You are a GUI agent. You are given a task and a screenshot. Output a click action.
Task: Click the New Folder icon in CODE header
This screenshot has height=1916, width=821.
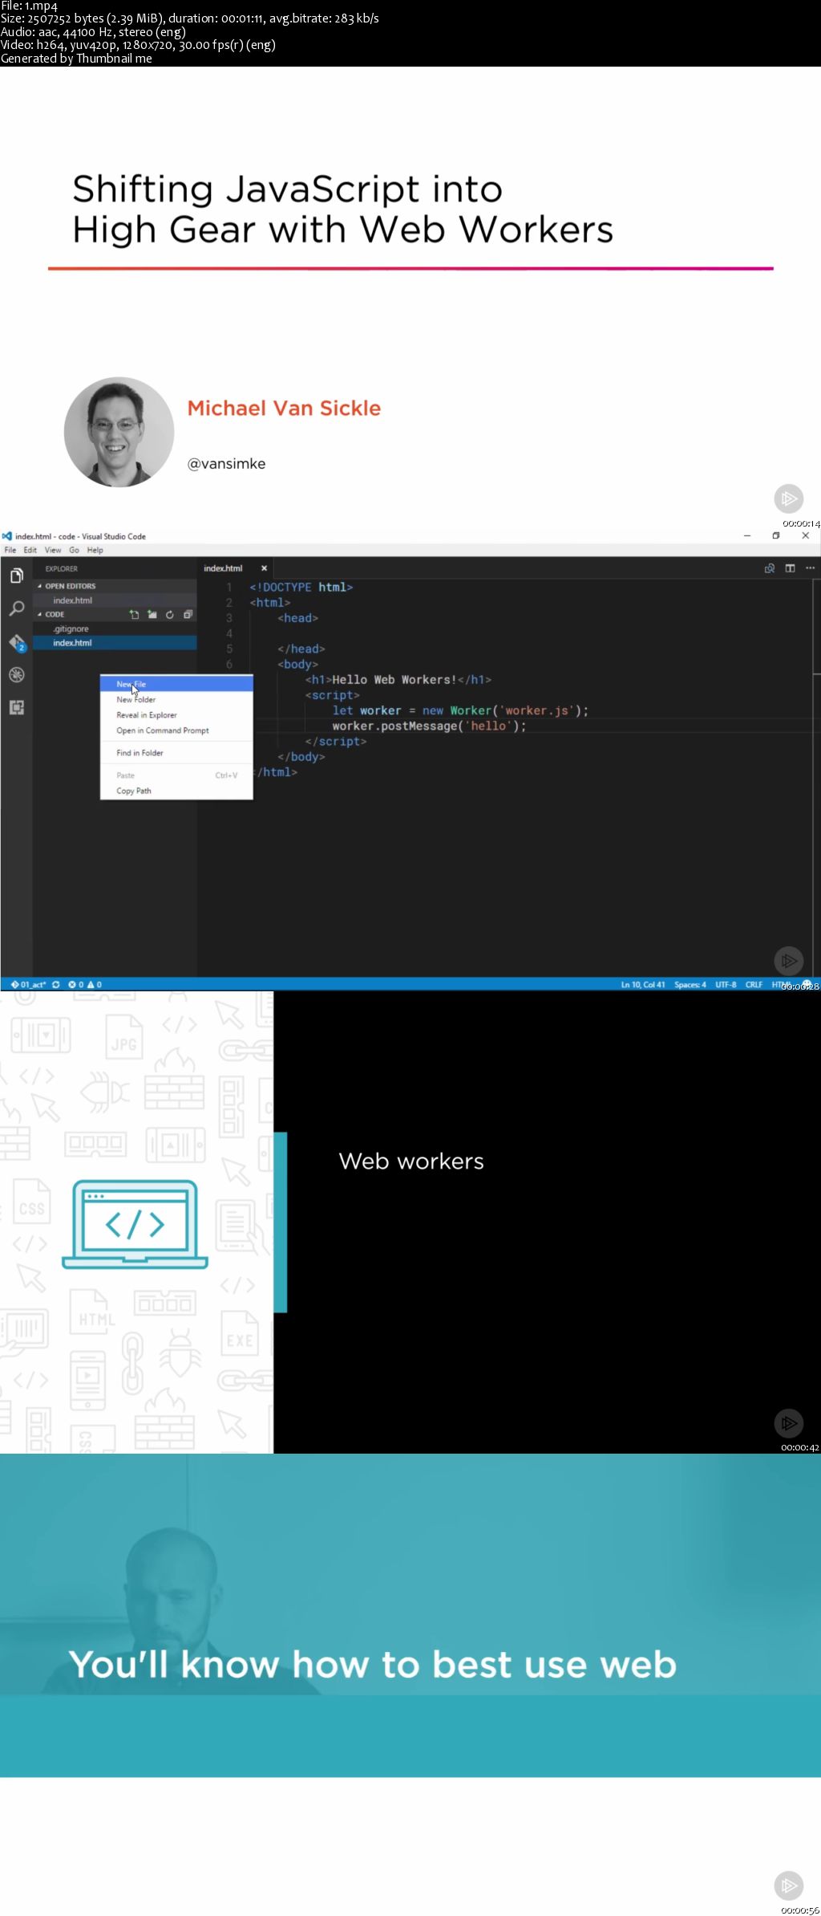point(152,615)
